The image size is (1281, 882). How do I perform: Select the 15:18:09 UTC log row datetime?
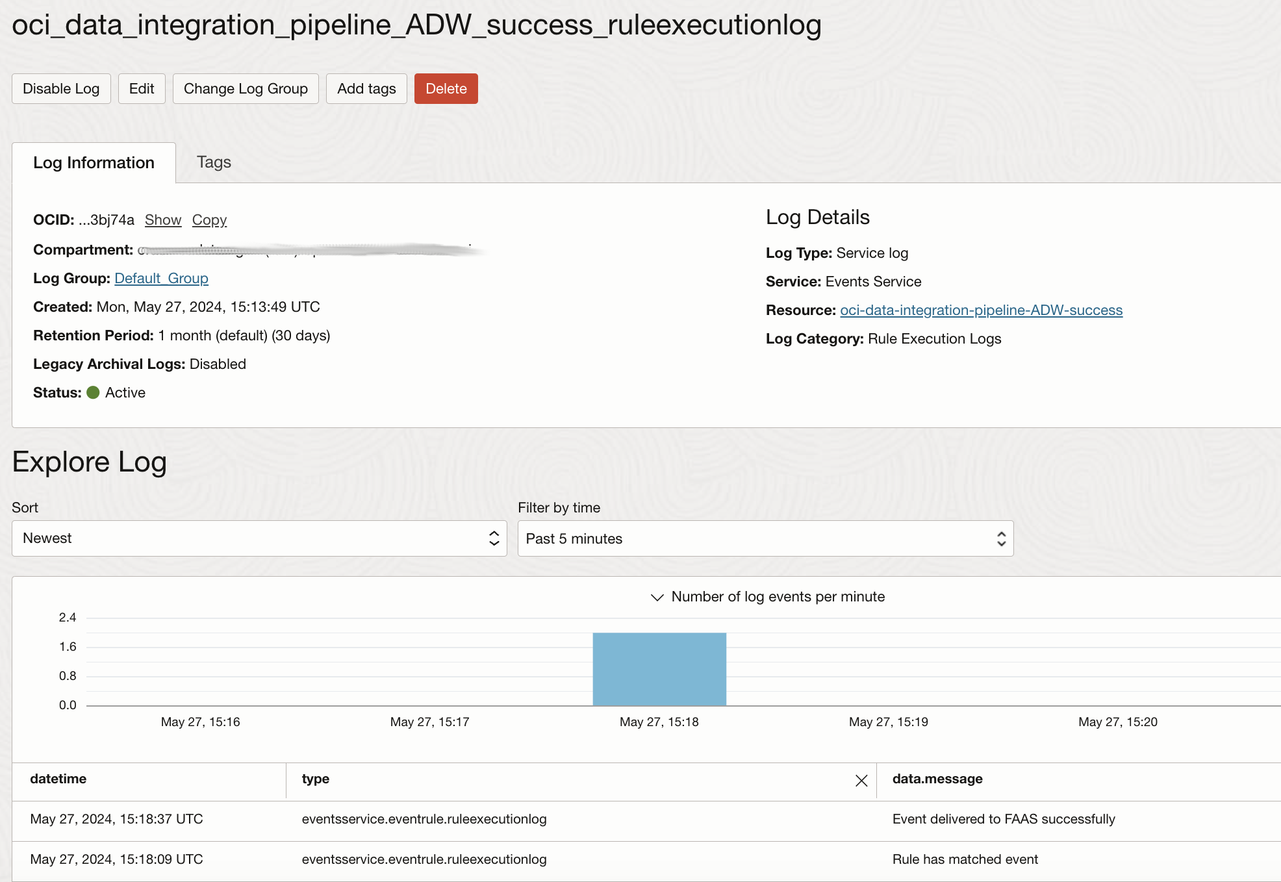(116, 859)
